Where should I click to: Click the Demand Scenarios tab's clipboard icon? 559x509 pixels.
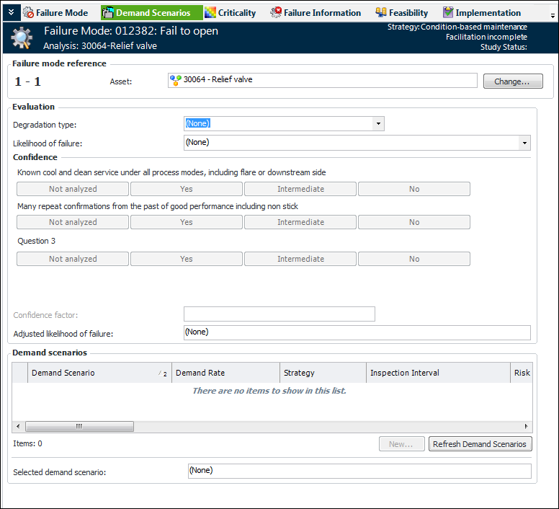(x=107, y=13)
